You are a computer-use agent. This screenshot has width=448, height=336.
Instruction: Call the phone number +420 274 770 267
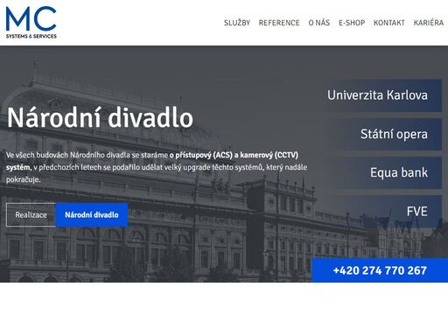[x=380, y=270]
